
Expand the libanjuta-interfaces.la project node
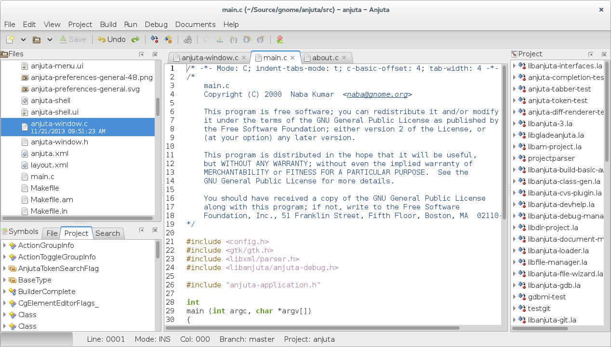tap(515, 66)
